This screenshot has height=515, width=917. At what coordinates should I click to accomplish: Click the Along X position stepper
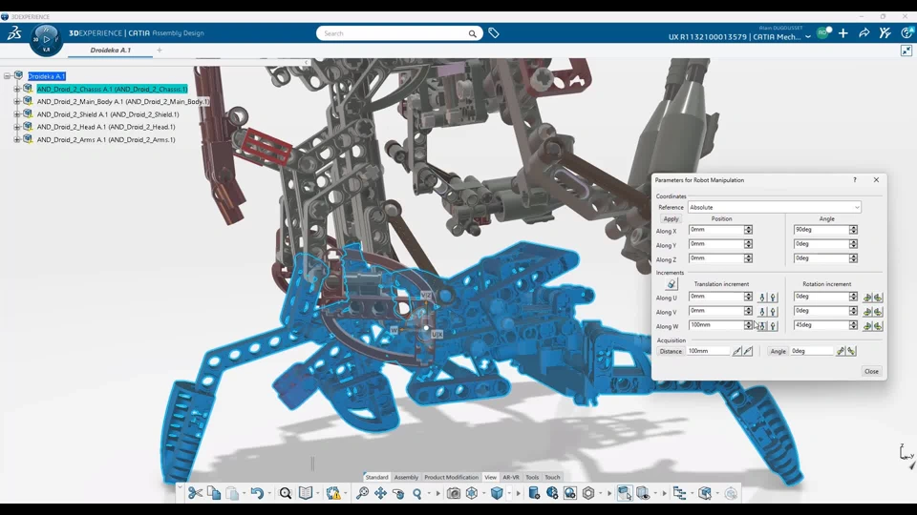(748, 230)
